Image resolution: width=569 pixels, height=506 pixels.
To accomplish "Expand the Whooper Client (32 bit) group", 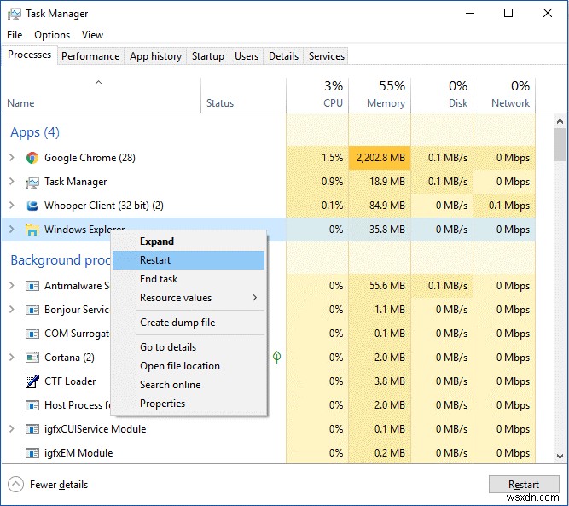I will 12,206.
